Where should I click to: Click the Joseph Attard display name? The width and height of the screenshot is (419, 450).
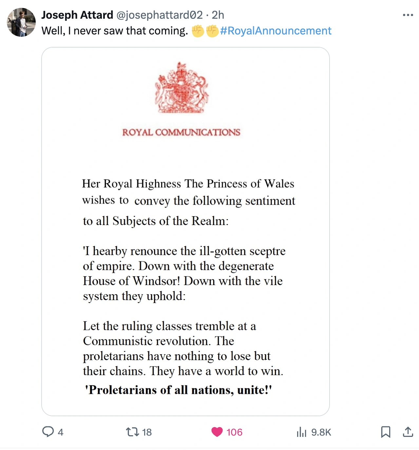pyautogui.click(x=77, y=15)
